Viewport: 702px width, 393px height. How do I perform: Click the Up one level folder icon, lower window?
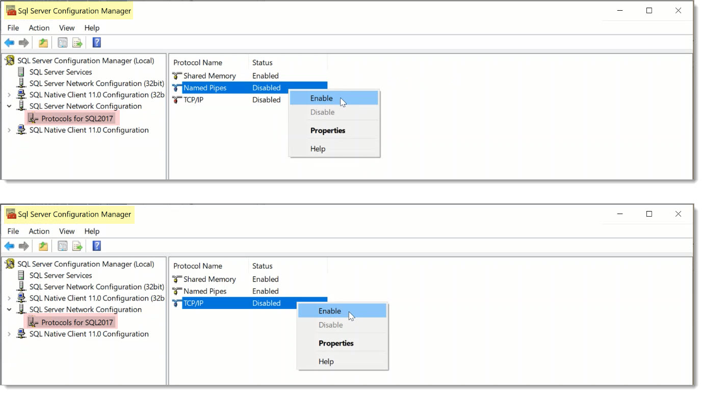(43, 246)
